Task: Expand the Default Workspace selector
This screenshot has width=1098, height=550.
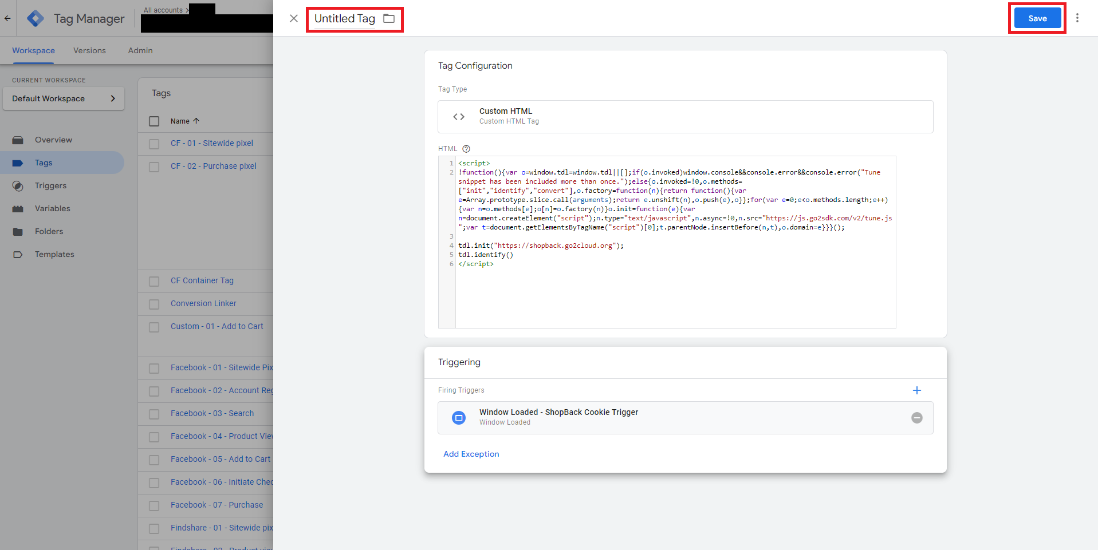Action: click(x=64, y=98)
